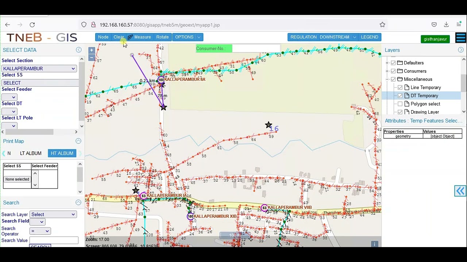This screenshot has width=467, height=262.
Task: Collapse the SELECT DATA panel arrow
Action: click(x=79, y=50)
